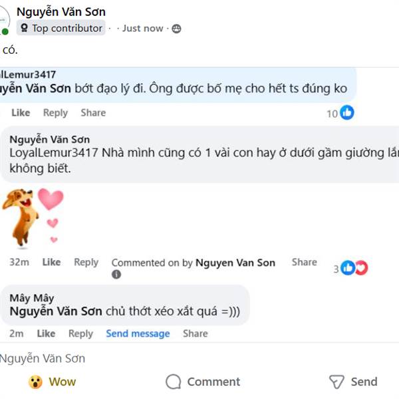Click the thumbs-up icon showing 10 likes
Image resolution: width=399 pixels, height=399 pixels.
coord(347,113)
